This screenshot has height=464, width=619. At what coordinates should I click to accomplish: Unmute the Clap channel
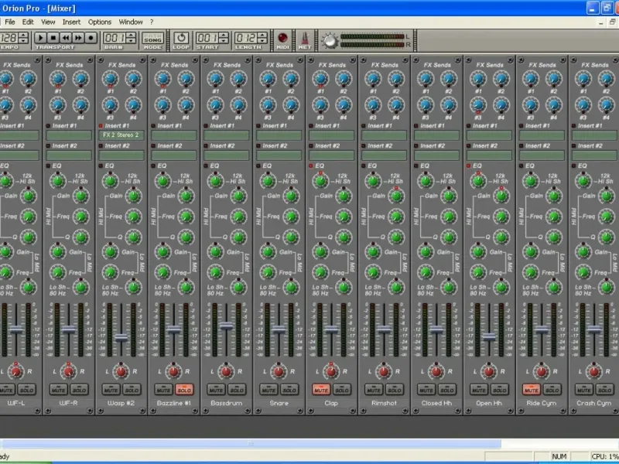(320, 389)
